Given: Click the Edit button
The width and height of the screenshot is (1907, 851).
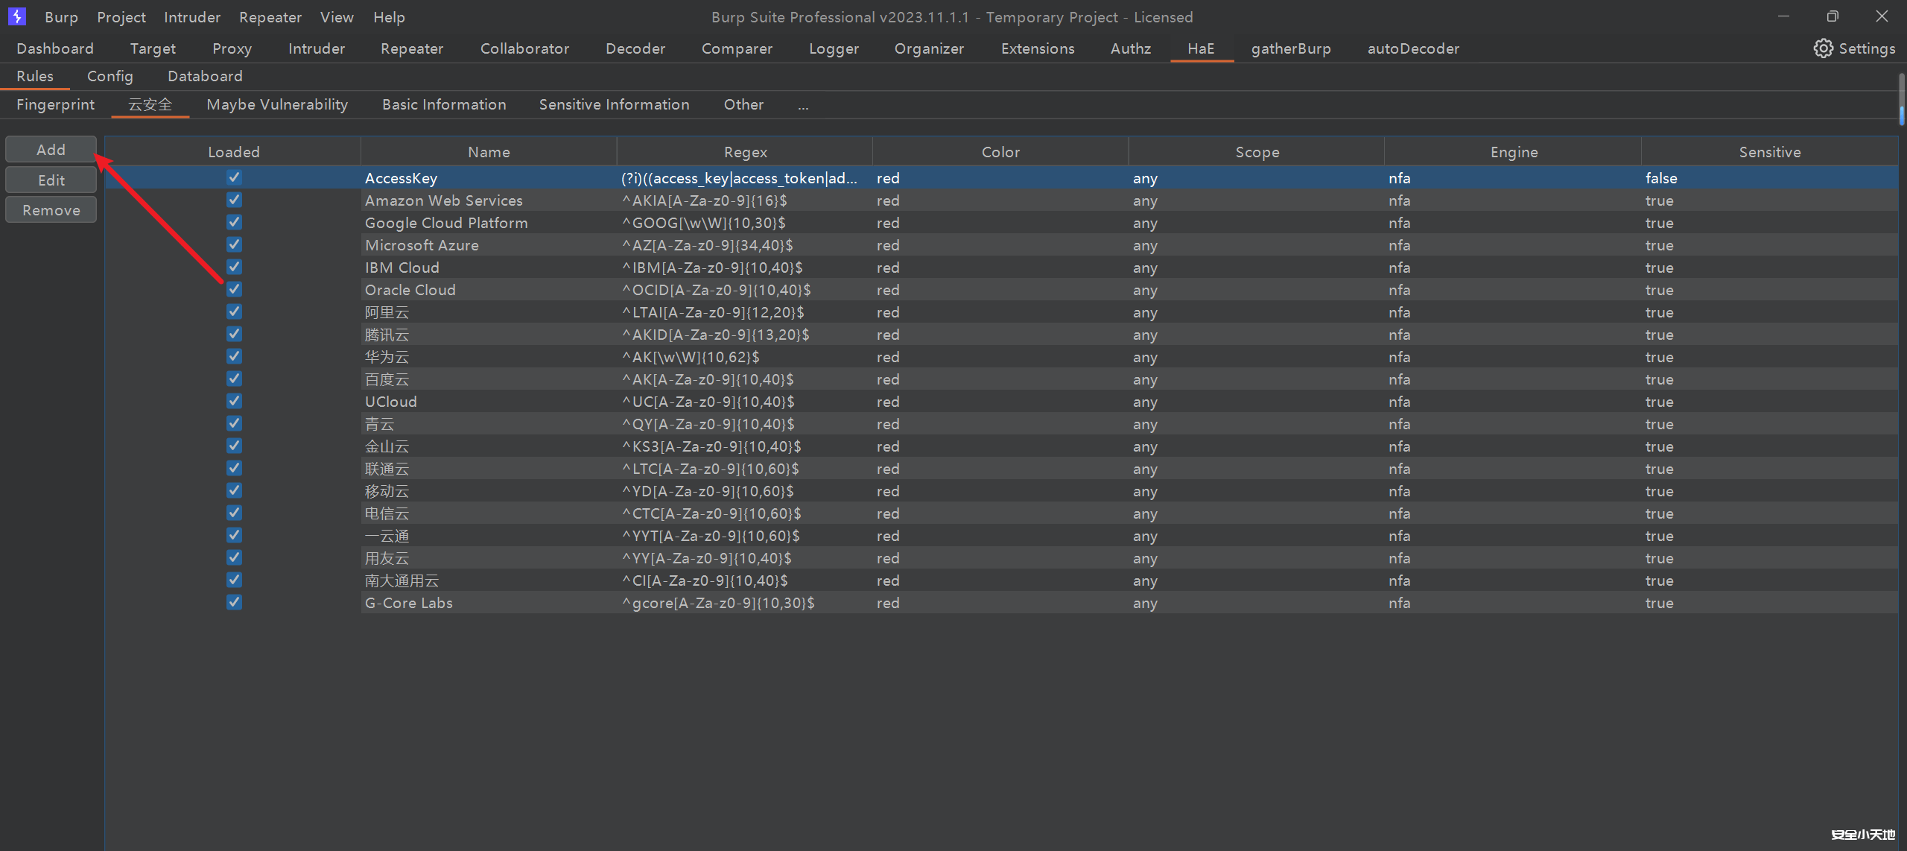Looking at the screenshot, I should click(51, 180).
